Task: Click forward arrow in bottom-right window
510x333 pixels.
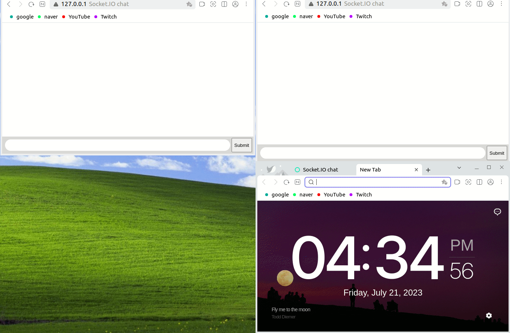Action: click(x=276, y=182)
